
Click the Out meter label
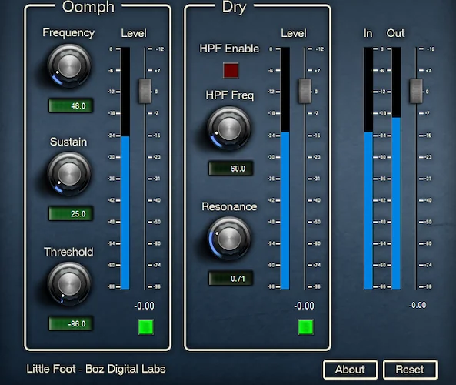tap(395, 33)
